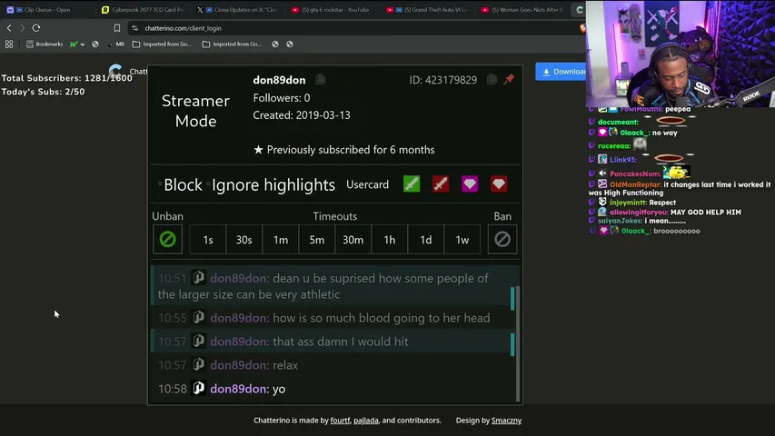Tick the Ignore highlights checkbox
The height and width of the screenshot is (436, 775).
click(208, 184)
